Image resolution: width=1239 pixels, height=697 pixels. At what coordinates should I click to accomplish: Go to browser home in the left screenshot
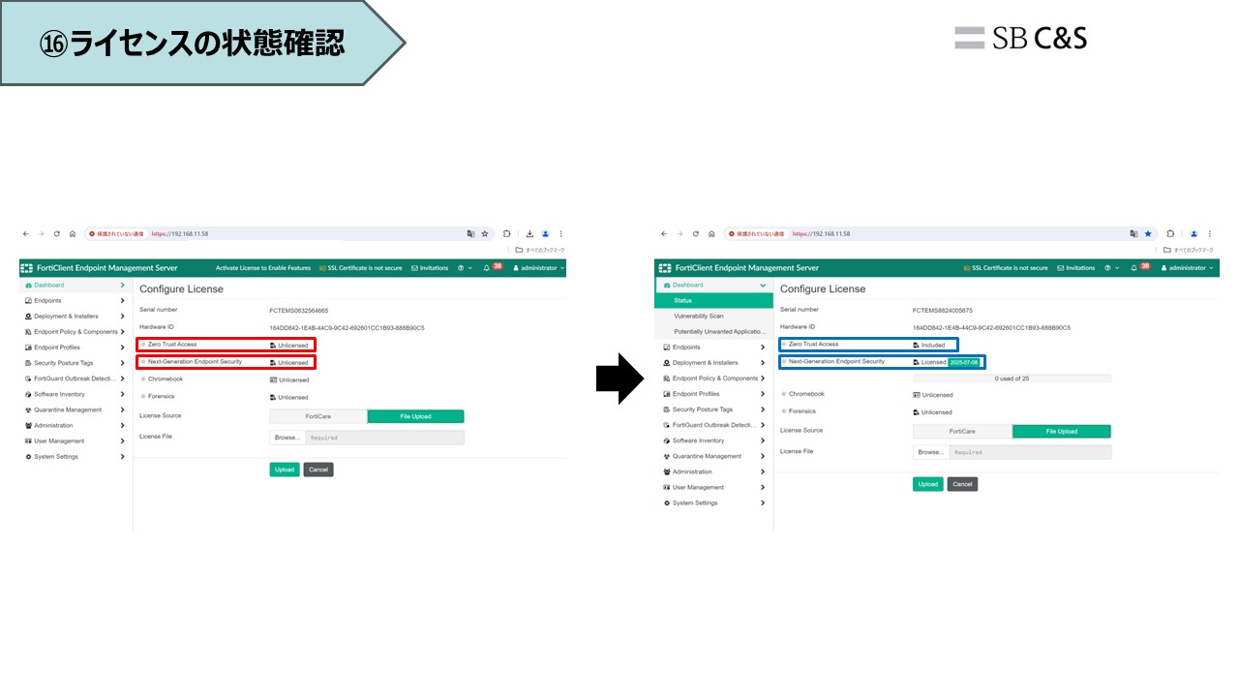coord(73,233)
